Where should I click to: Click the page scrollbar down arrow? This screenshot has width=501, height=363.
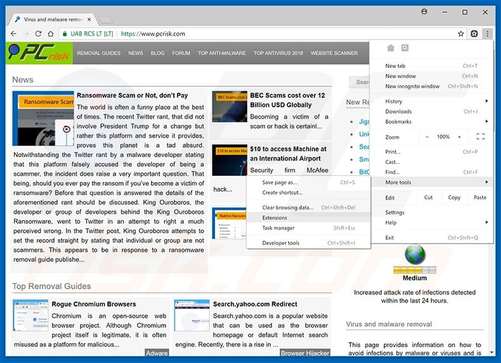tap(491, 352)
